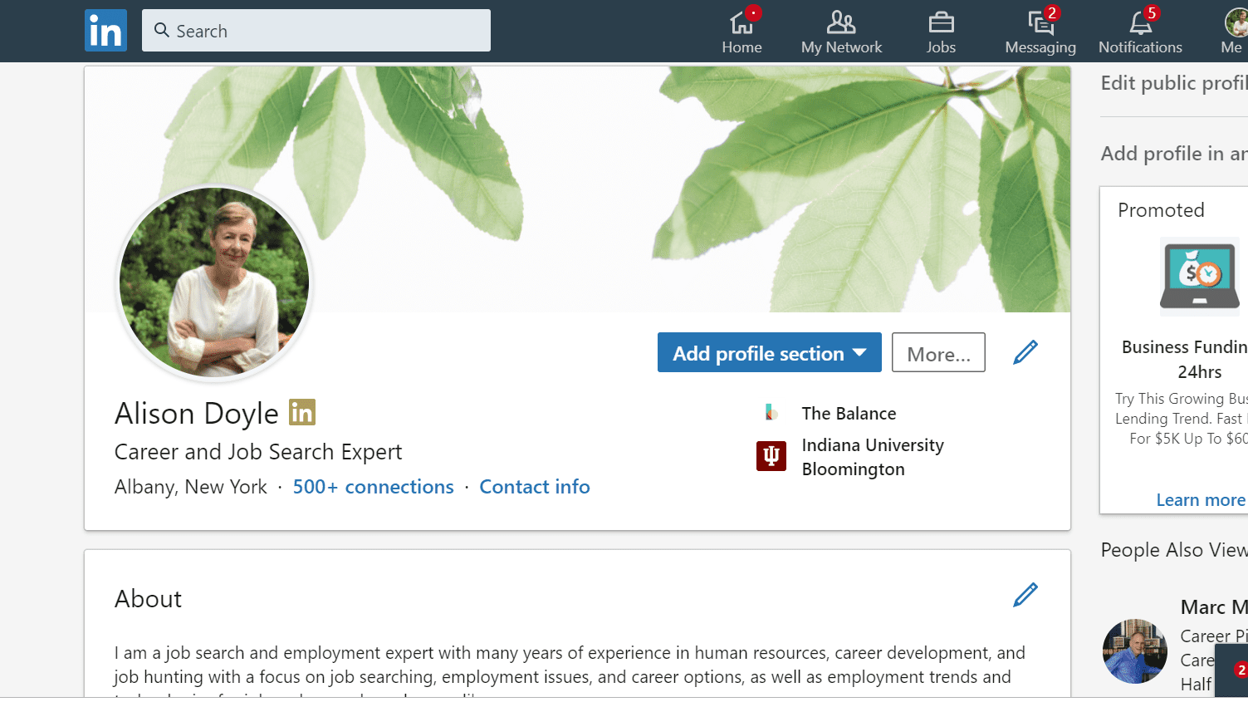Click Add profile in another language
Screen dimensions: 1248x702
click(x=1174, y=154)
